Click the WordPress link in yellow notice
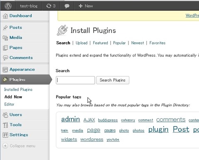This screenshot has width=199, height=160. pos(192,15)
